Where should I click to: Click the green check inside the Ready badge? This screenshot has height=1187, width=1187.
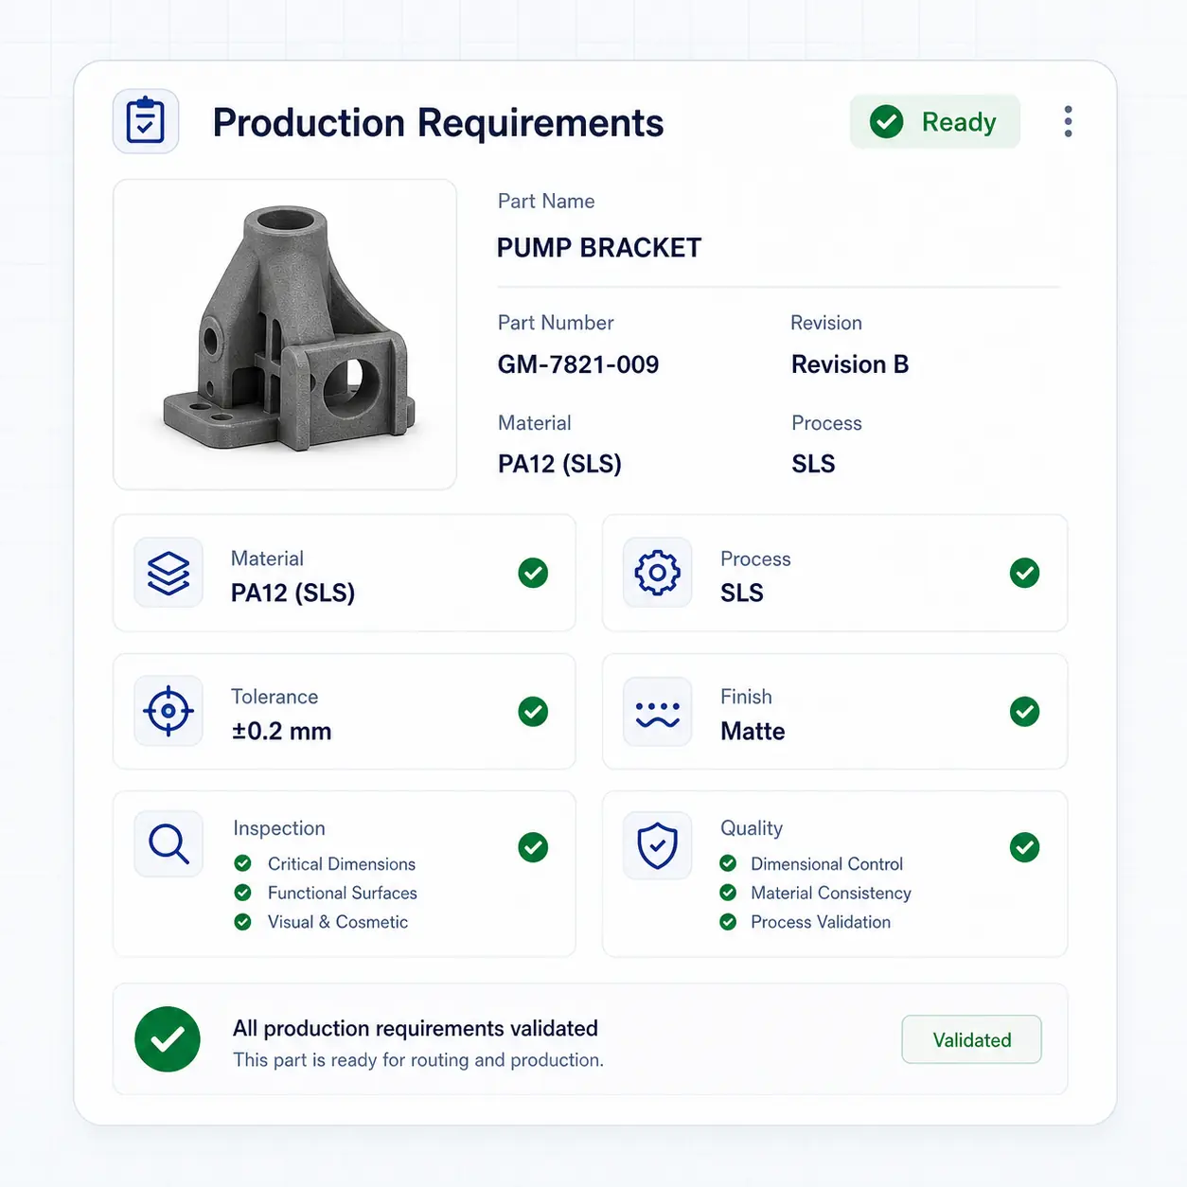tap(887, 121)
